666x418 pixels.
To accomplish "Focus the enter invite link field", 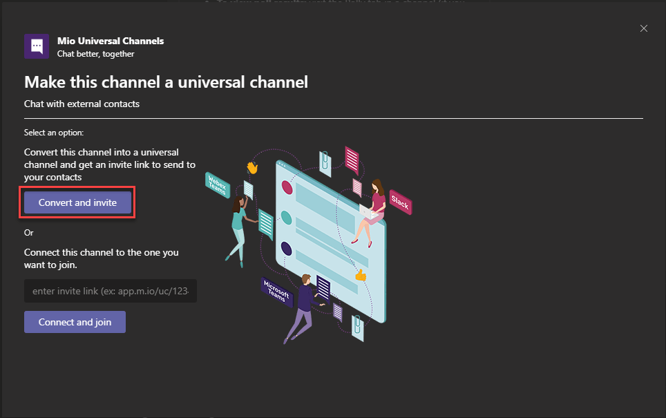I will [111, 291].
